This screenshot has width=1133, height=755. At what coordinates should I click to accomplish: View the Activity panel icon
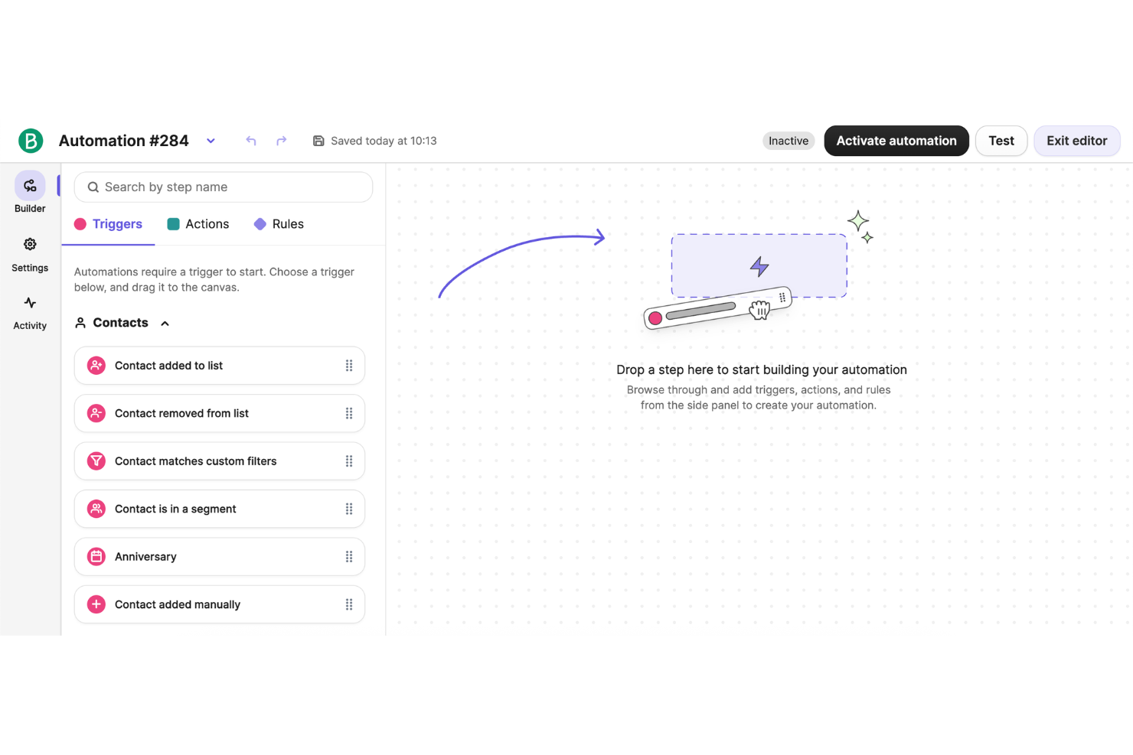click(x=29, y=303)
